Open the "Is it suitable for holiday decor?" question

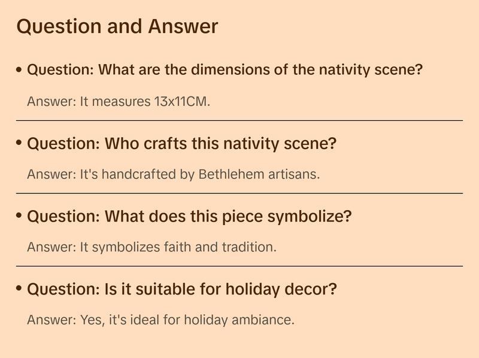tap(182, 290)
